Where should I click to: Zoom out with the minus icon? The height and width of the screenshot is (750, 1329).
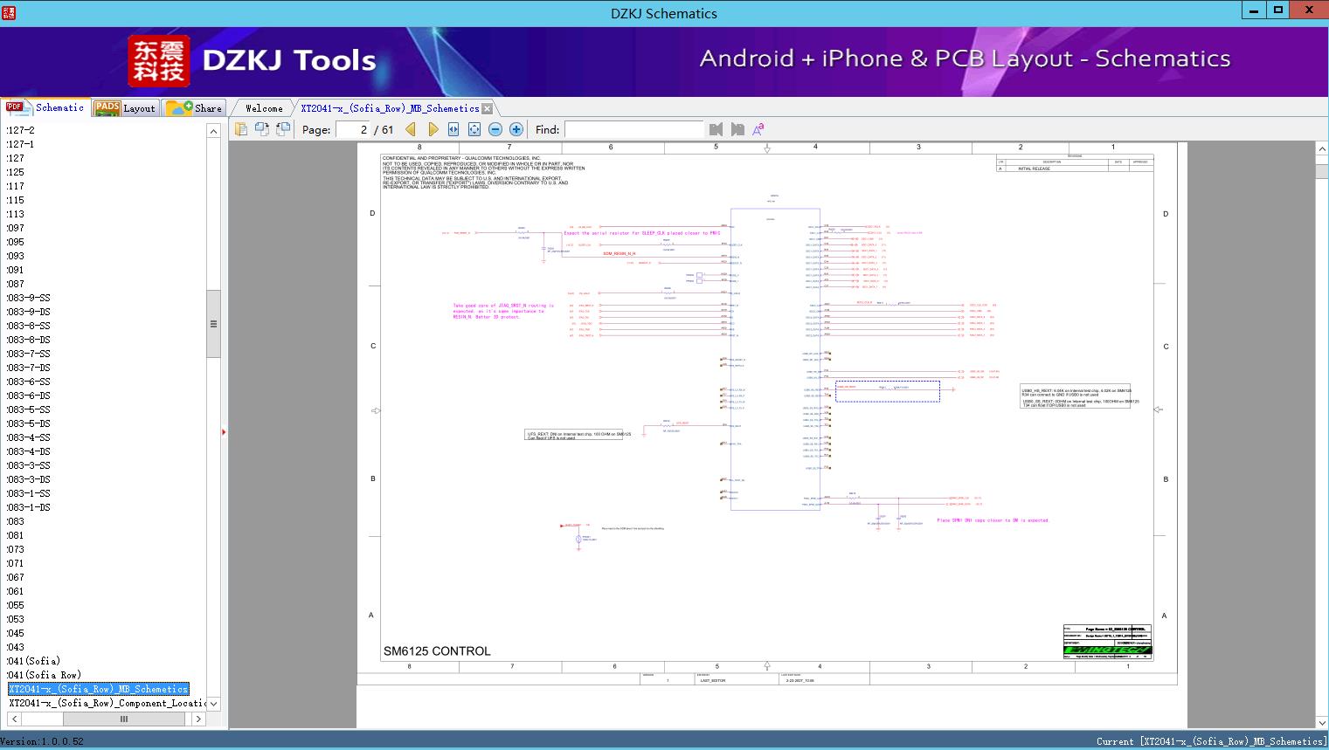[x=495, y=129]
